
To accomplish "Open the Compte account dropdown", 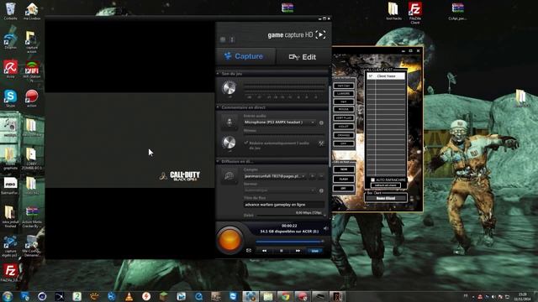I will [x=275, y=176].
